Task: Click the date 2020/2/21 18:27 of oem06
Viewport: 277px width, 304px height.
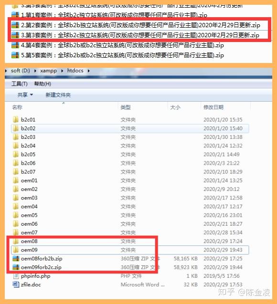Action: (223, 224)
